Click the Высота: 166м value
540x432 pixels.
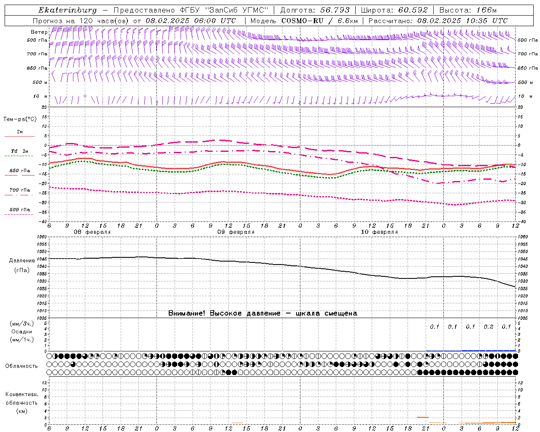pos(468,10)
